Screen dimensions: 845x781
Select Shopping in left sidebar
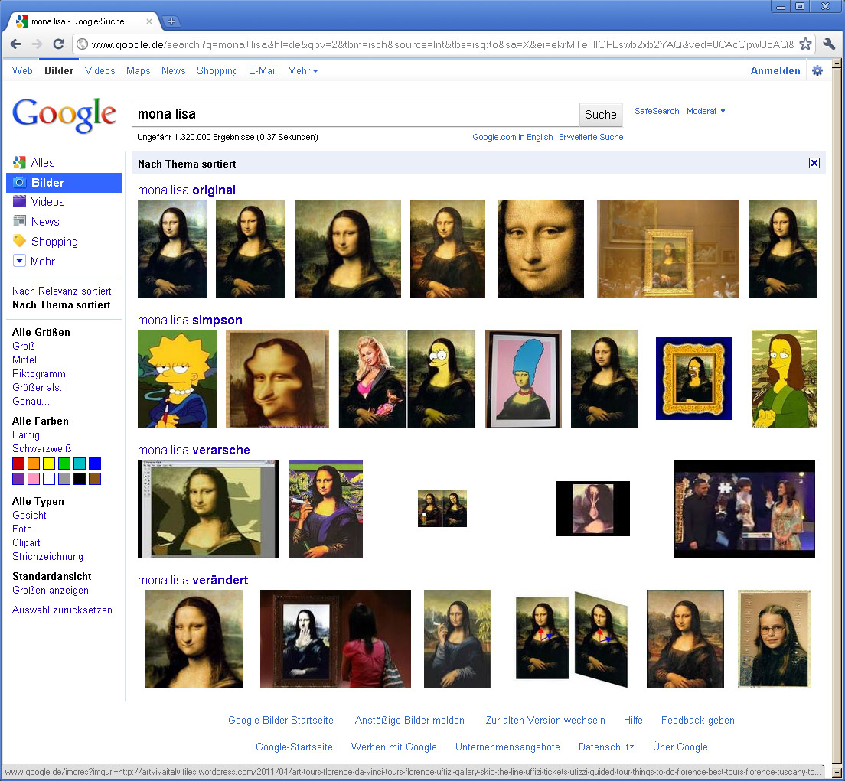pyautogui.click(x=54, y=242)
